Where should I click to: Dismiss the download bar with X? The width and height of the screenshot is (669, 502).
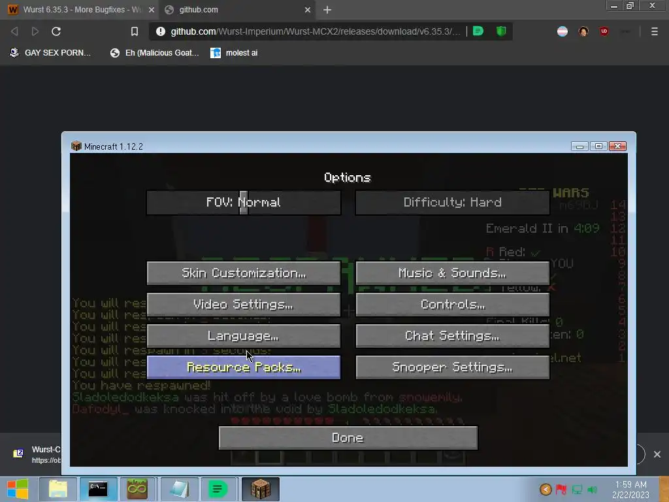click(x=657, y=454)
